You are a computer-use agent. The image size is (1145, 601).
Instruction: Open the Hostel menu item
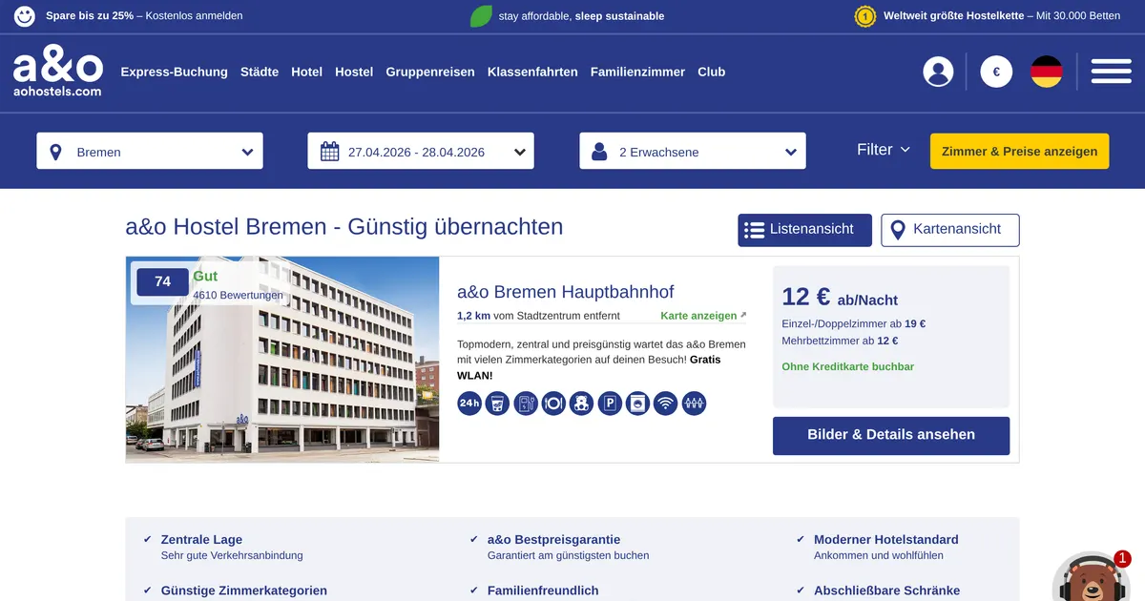tap(354, 72)
